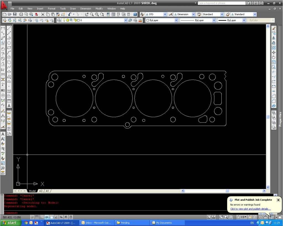This screenshot has height=226, width=283.
Task: Switch to Inbox - Microsoft Outlook taskbar button
Action: point(96,223)
